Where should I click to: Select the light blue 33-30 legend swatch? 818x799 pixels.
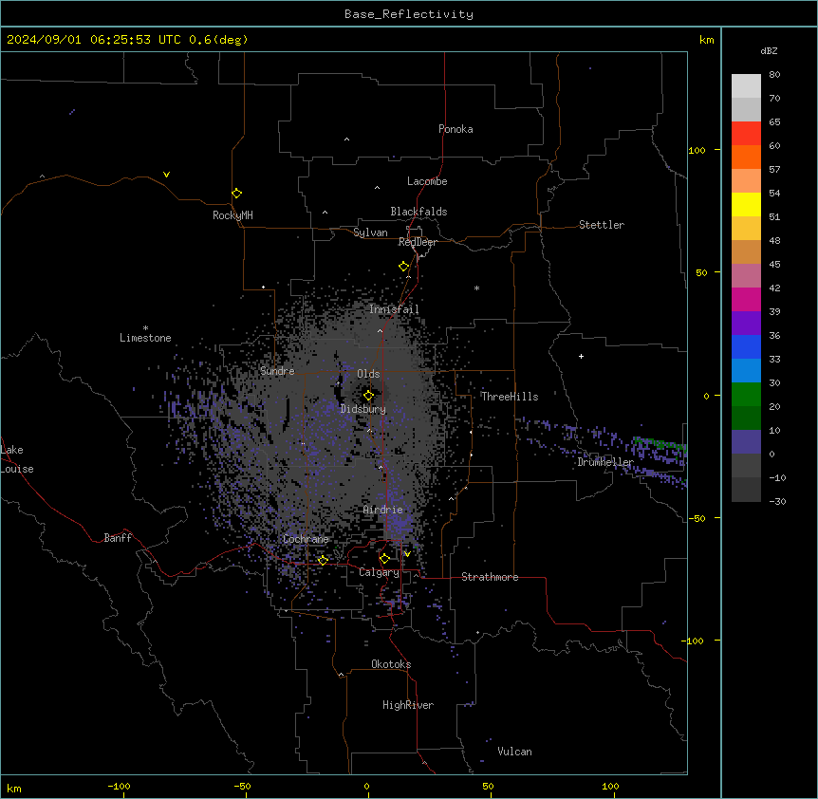click(746, 370)
